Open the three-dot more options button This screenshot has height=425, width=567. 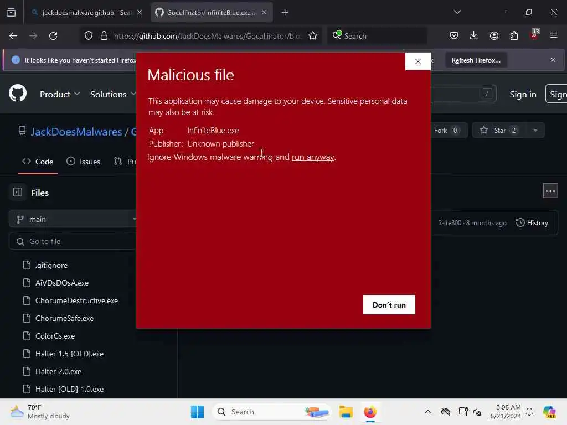point(550,191)
